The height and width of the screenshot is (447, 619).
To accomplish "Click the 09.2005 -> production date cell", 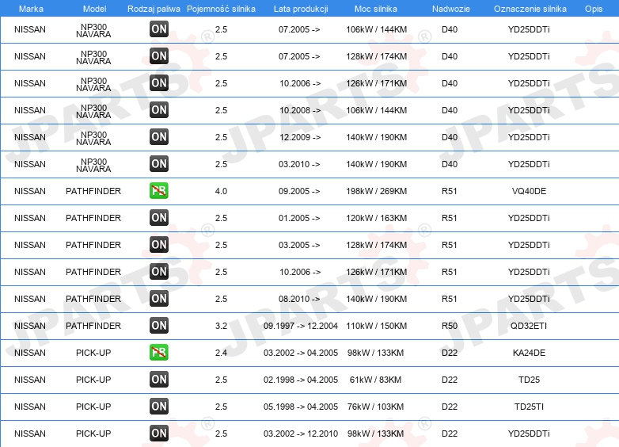I will point(299,191).
